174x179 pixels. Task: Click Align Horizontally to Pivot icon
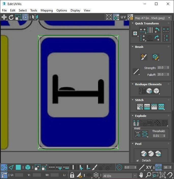pos(143,30)
